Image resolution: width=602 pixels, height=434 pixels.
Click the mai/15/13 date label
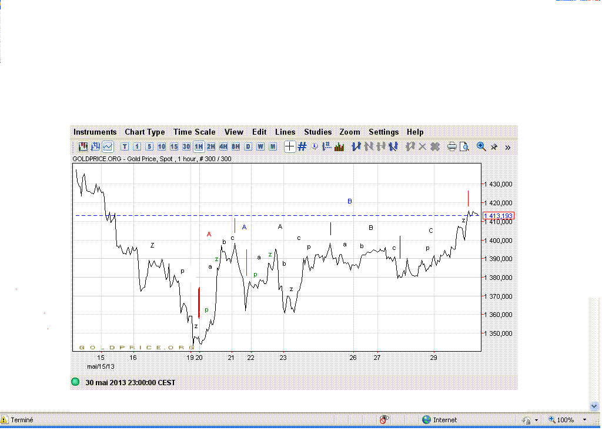101,366
